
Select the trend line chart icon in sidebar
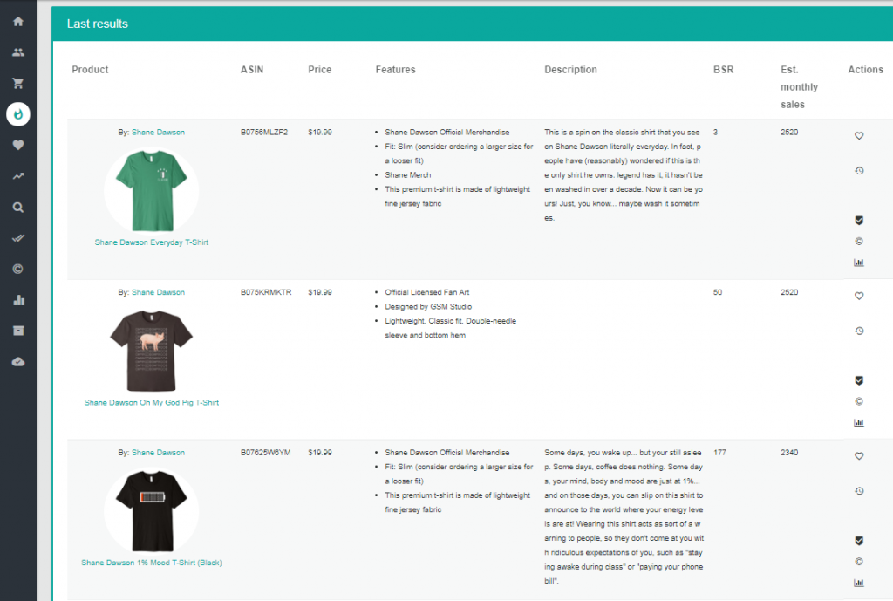pyautogui.click(x=17, y=176)
